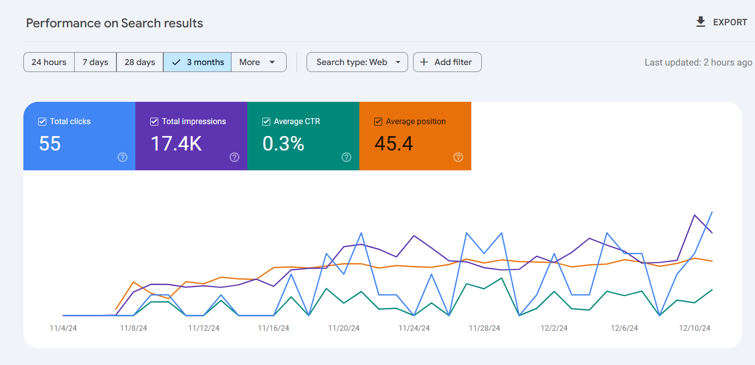This screenshot has width=755, height=365.
Task: Open the Search type: Web dropdown
Action: pos(357,62)
